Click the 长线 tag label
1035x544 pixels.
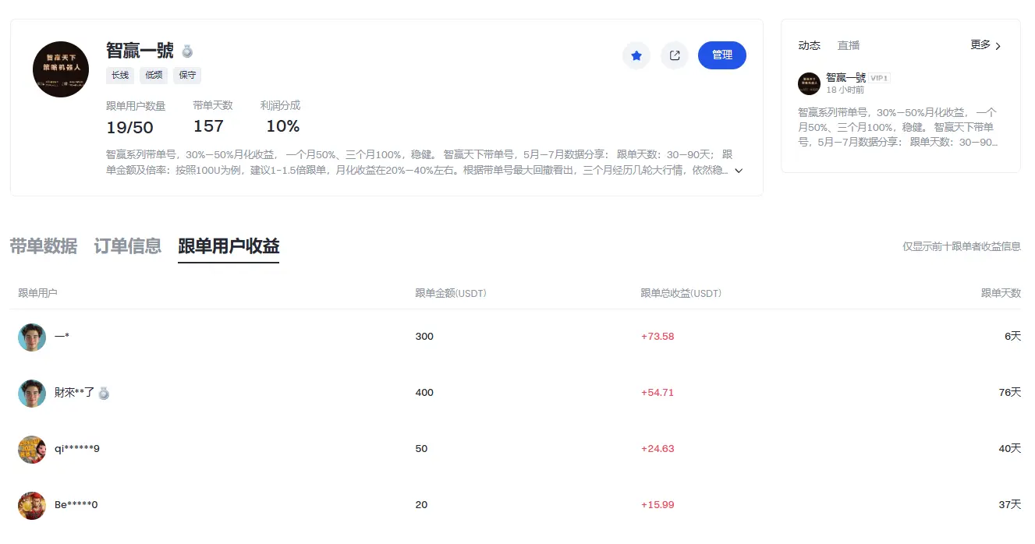pyautogui.click(x=120, y=76)
